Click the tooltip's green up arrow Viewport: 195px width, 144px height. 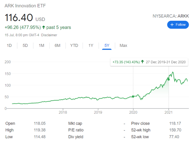point(142,62)
